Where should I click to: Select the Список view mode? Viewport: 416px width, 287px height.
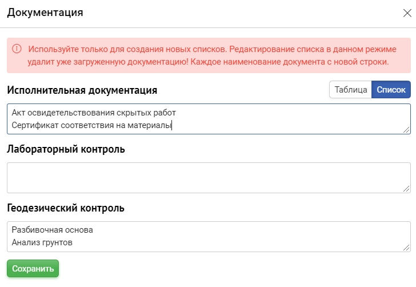pos(391,90)
